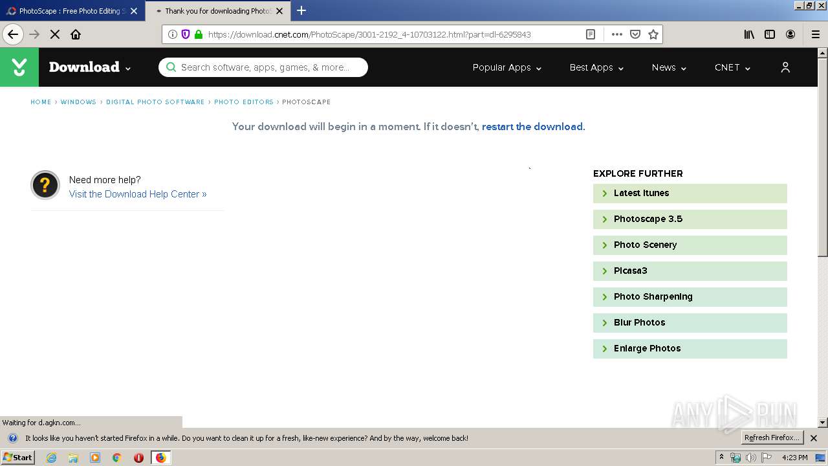Launch Chrome from taskbar
This screenshot has width=828, height=466.
tap(117, 458)
